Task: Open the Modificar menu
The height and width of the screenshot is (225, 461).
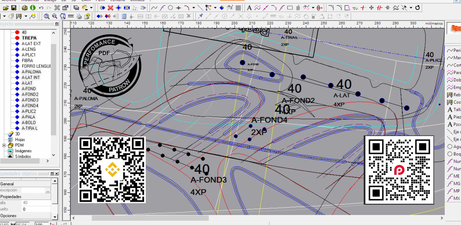Action: pyautogui.click(x=30, y=1)
